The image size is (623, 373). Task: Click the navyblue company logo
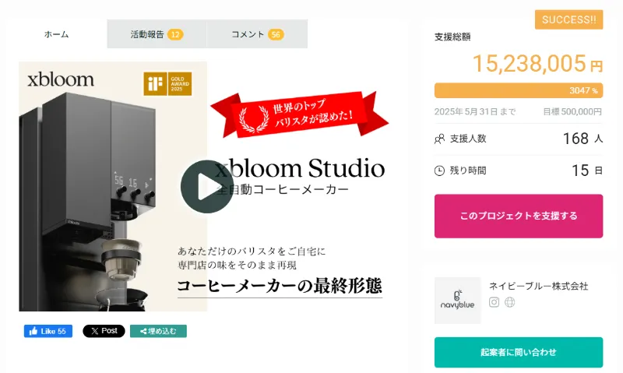point(458,301)
